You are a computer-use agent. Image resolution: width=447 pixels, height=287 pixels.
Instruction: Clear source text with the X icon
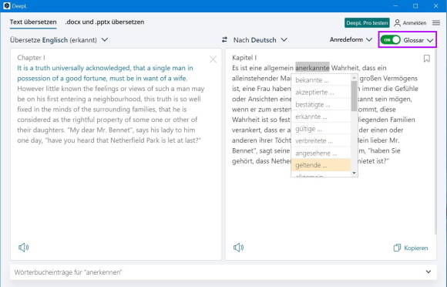pos(213,59)
